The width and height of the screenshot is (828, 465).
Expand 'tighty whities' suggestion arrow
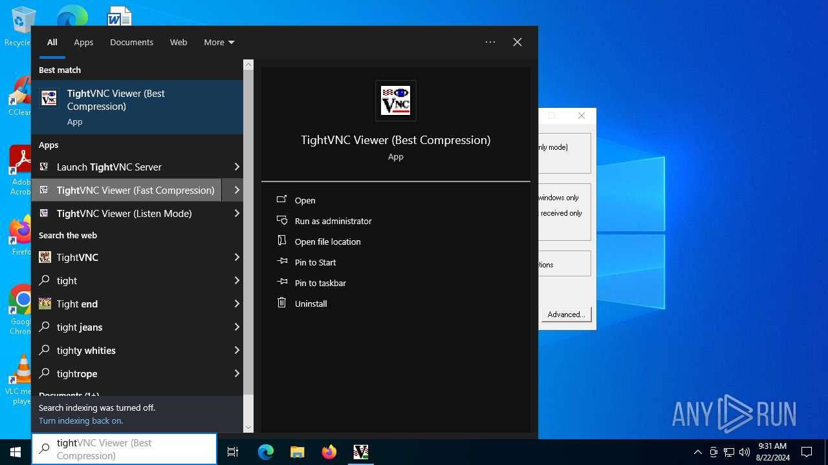[237, 350]
